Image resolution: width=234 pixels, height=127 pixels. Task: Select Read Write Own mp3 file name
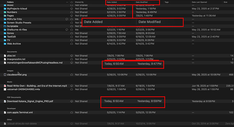(37, 86)
